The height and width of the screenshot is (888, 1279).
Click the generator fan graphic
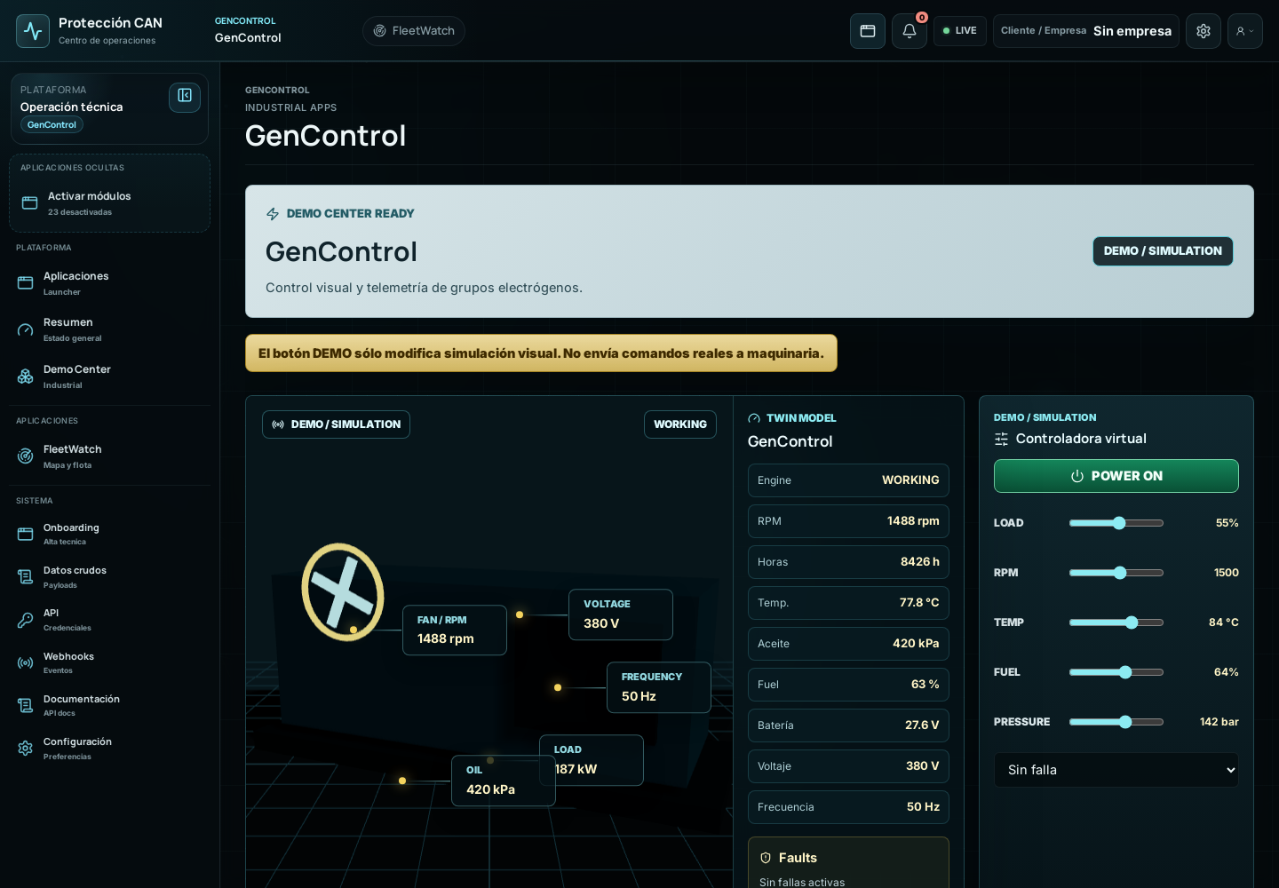coord(343,592)
